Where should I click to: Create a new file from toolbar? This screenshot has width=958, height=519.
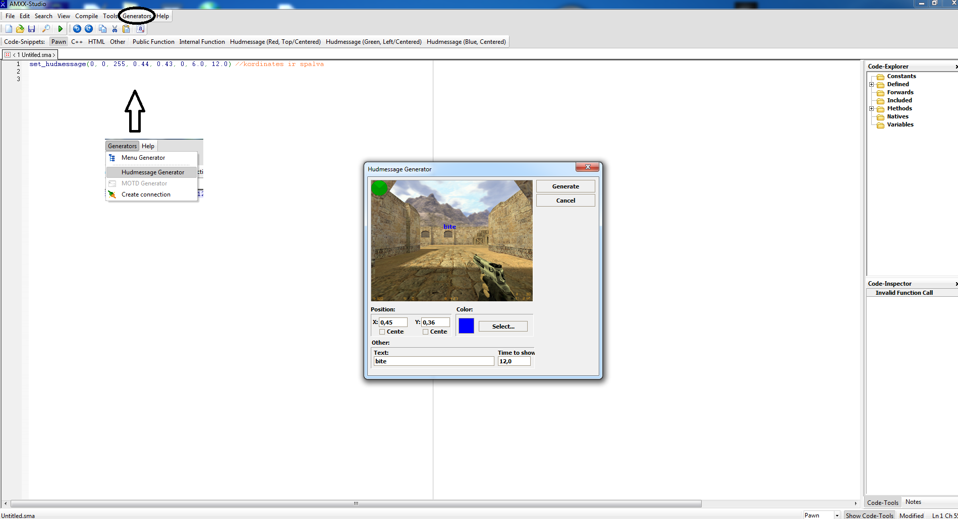coord(9,29)
